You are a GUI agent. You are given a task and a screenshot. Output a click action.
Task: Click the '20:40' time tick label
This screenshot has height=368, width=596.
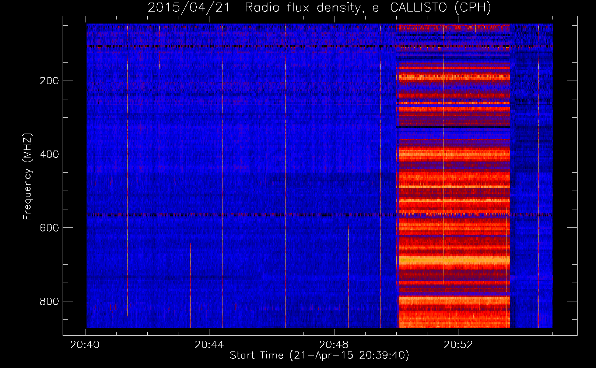tap(85, 344)
